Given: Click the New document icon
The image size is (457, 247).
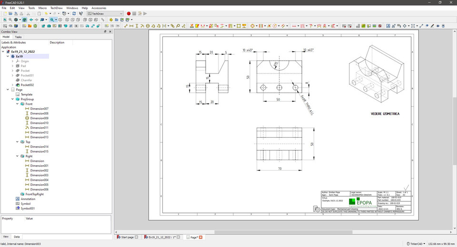Looking at the screenshot, I should click(x=5, y=14).
